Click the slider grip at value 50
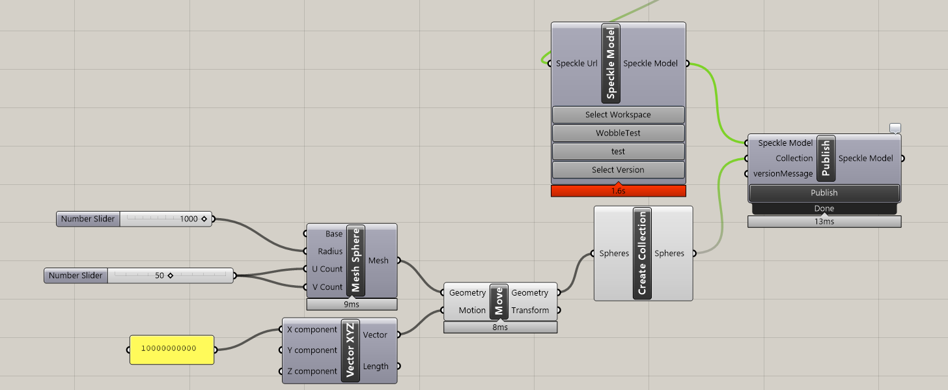948x390 pixels. coord(170,275)
